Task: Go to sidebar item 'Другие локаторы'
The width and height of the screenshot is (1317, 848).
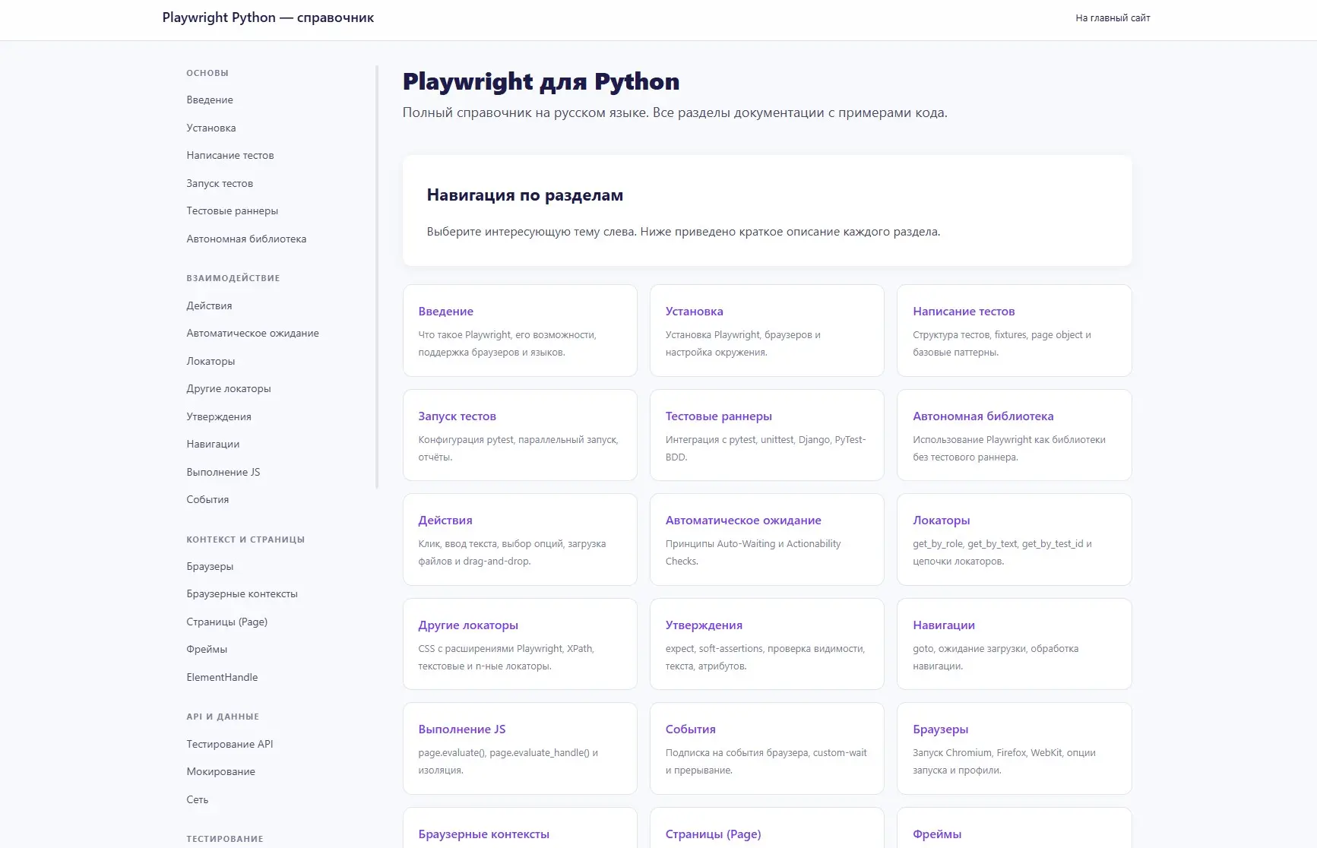Action: pos(229,388)
